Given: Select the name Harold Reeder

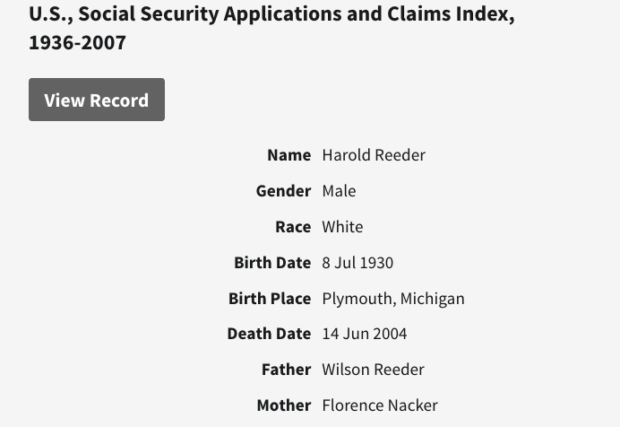Looking at the screenshot, I should tap(374, 155).
